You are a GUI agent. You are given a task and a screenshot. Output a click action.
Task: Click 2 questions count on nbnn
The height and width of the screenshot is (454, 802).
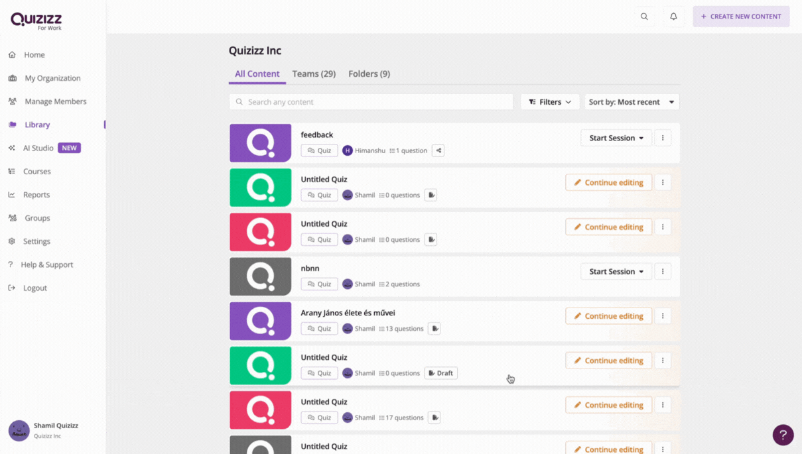point(403,284)
